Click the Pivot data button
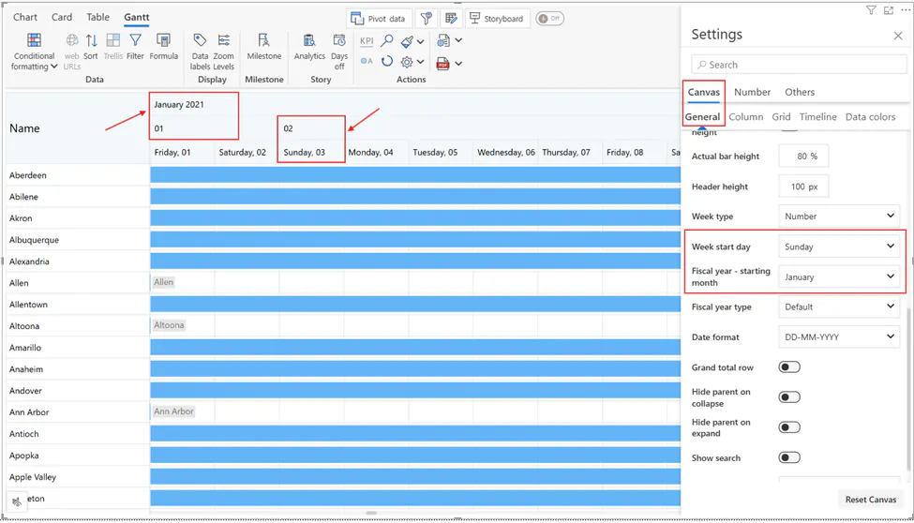Image resolution: width=914 pixels, height=523 pixels. point(379,19)
